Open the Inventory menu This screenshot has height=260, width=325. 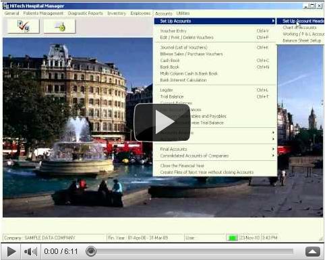[x=117, y=13]
